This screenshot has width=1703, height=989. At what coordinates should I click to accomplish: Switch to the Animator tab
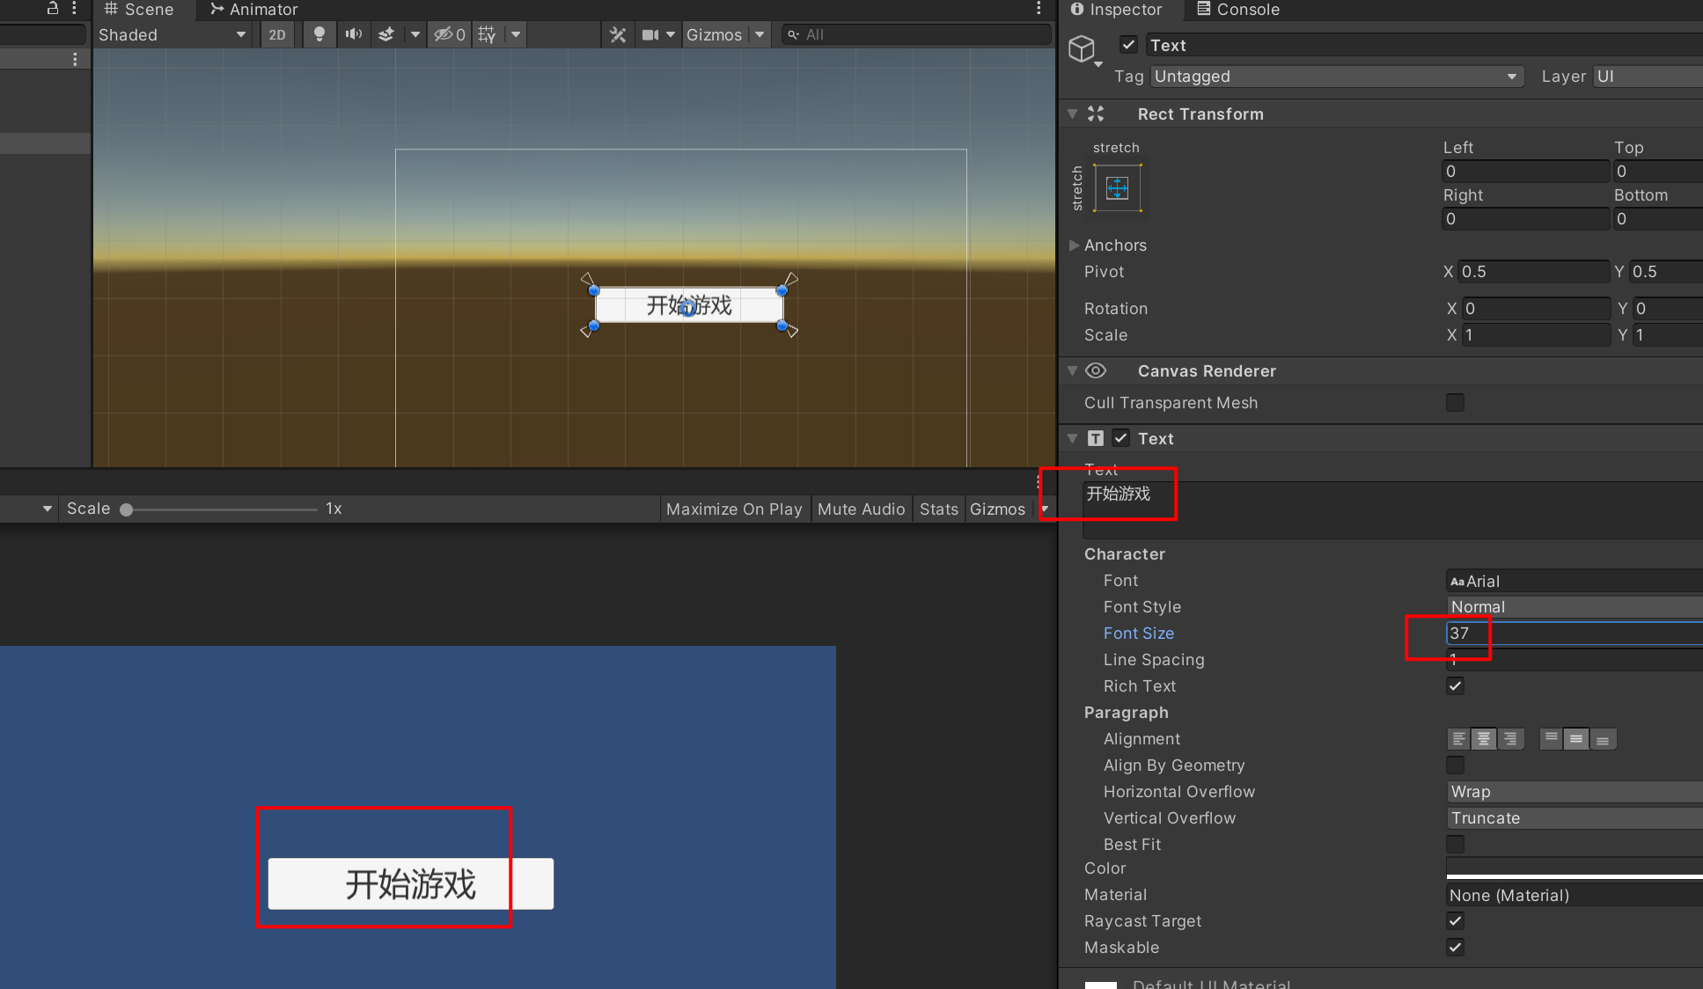253,10
